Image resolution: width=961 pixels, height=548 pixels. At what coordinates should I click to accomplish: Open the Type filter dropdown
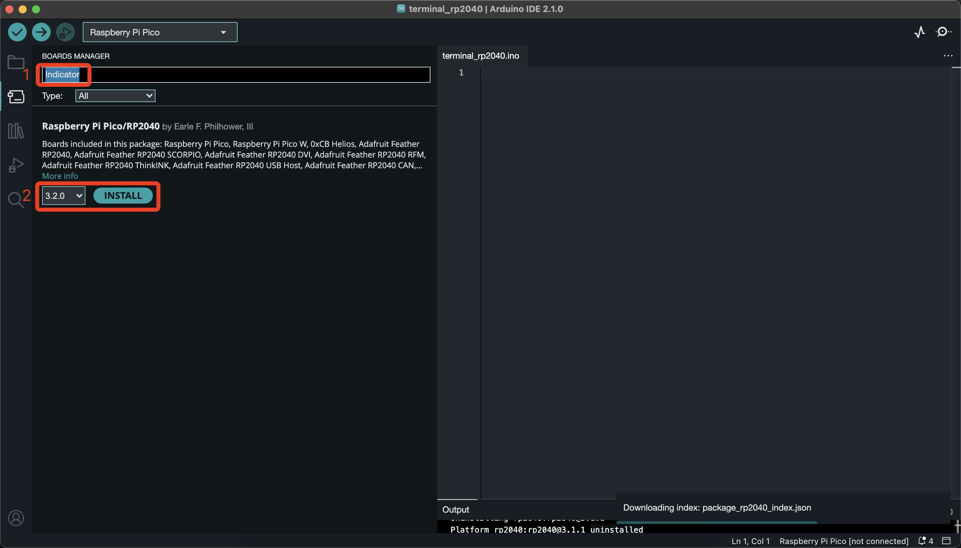(x=115, y=95)
